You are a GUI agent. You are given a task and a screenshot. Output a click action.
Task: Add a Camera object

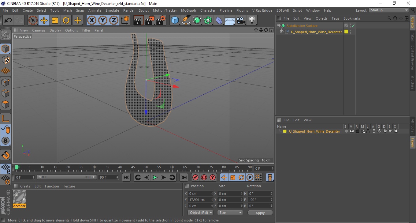pos(241,21)
